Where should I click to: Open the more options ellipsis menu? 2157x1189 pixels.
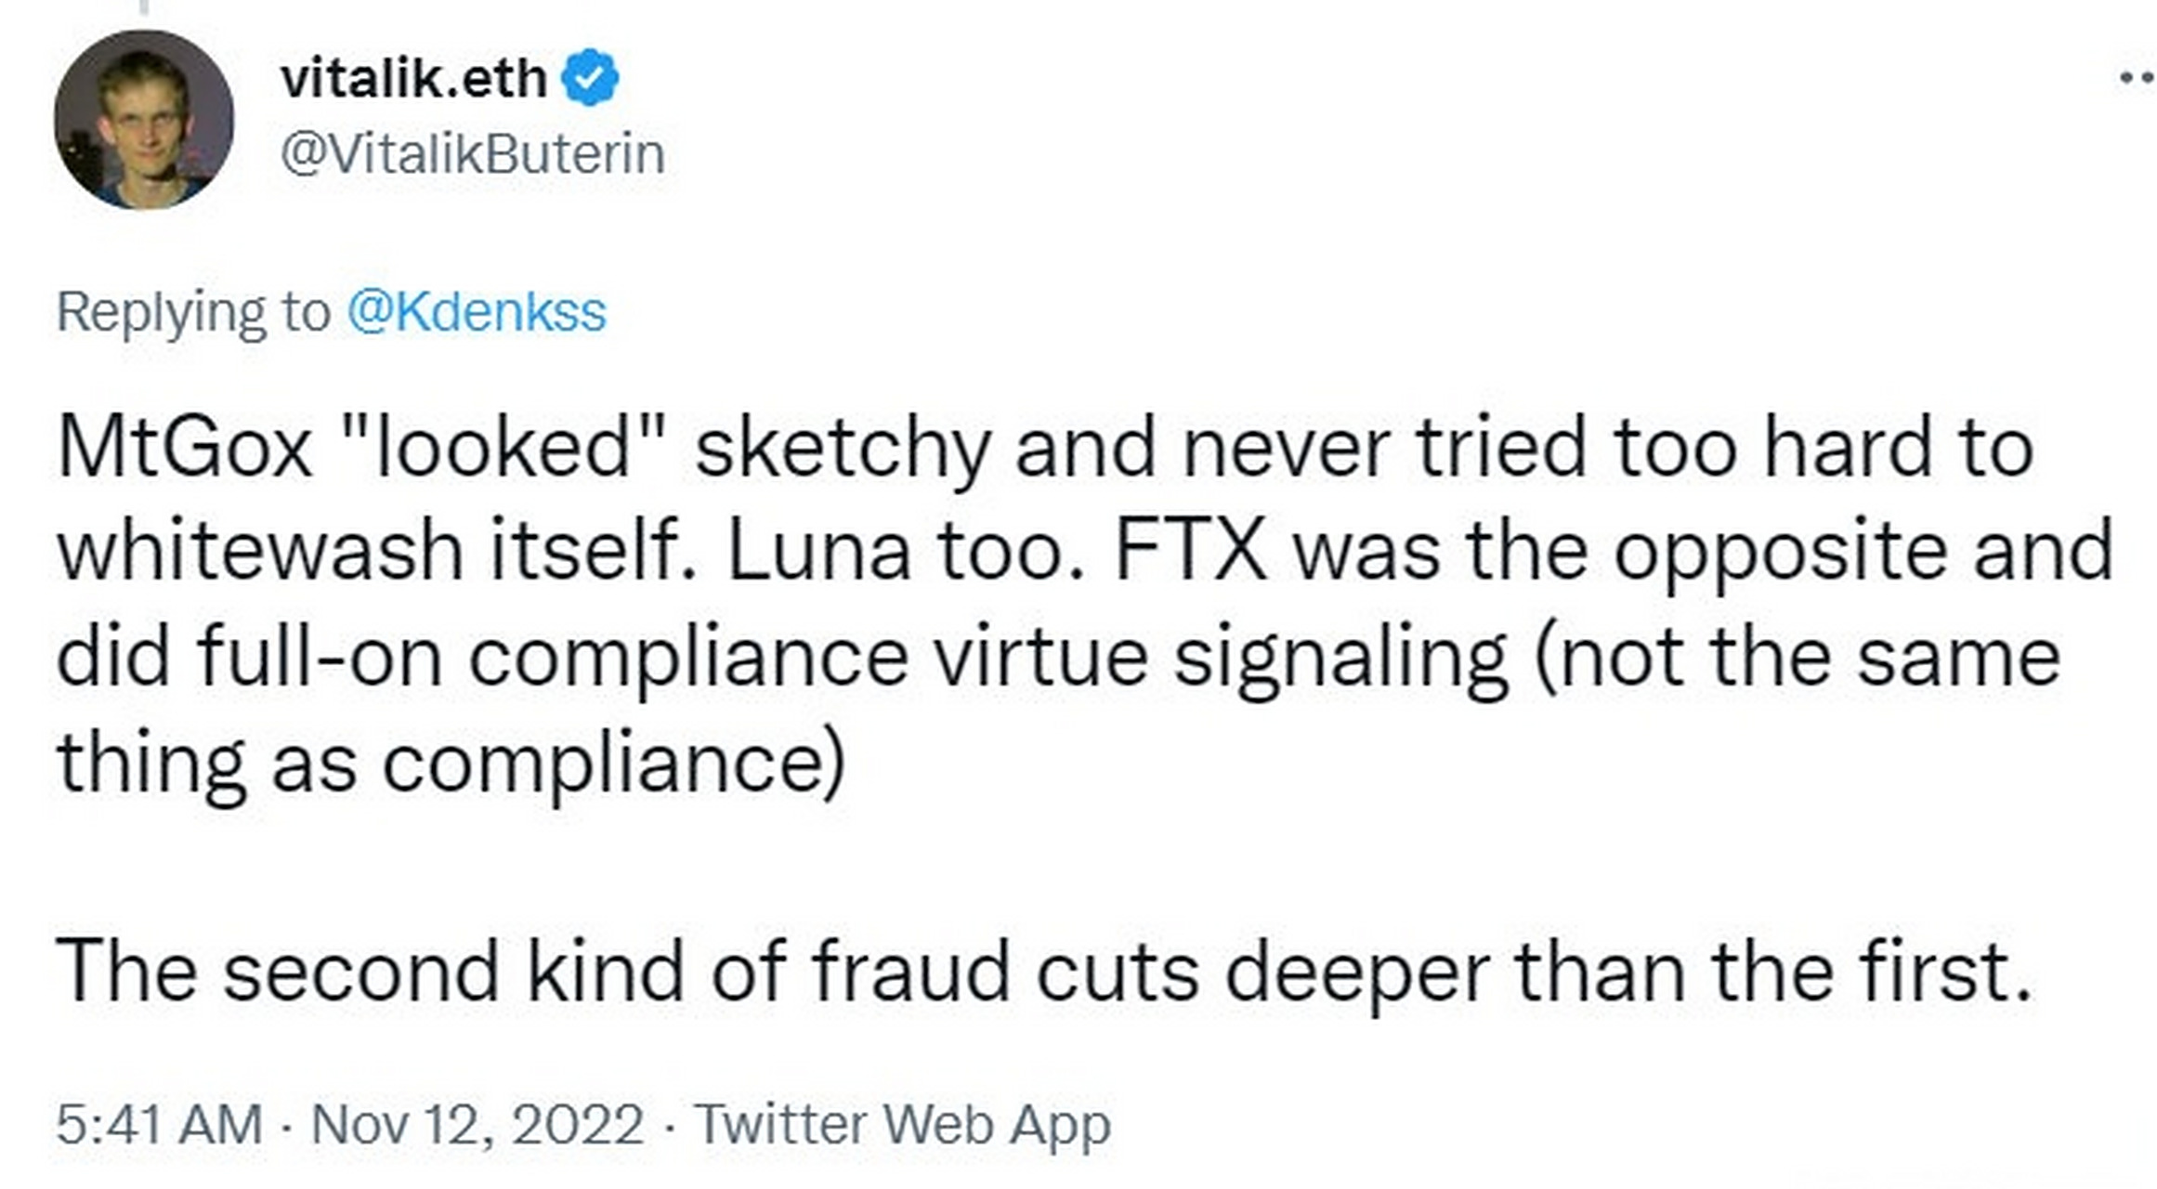2138,79
